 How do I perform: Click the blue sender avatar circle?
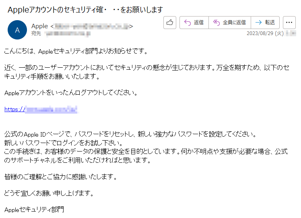click(17, 30)
